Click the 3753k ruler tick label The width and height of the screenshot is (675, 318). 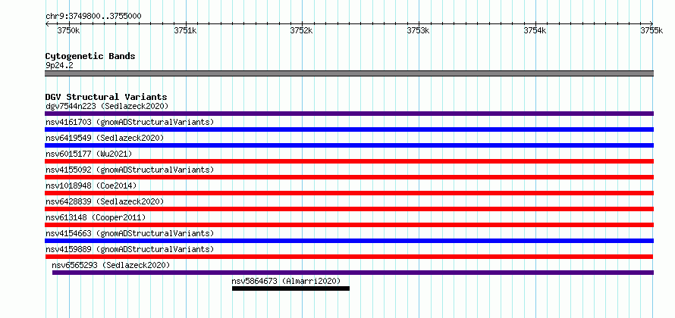pos(418,30)
